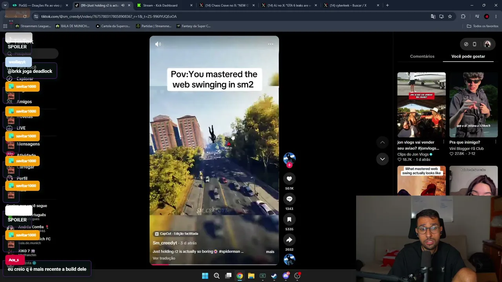The image size is (502, 282).
Task: Open a new browser tab
Action: (x=387, y=5)
